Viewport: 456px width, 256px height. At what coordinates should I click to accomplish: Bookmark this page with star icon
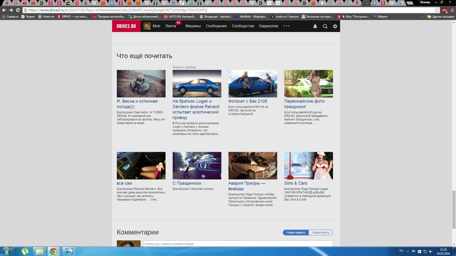coord(437,10)
